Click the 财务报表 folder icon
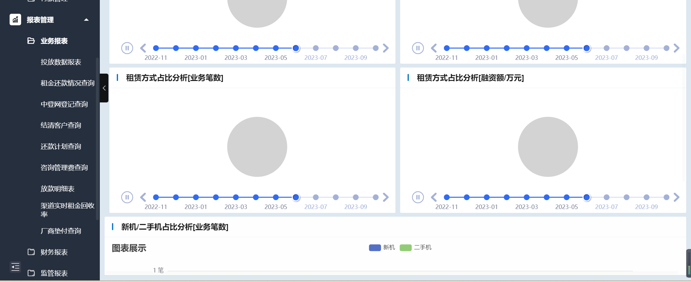Image resolution: width=691 pixels, height=282 pixels. 31,252
